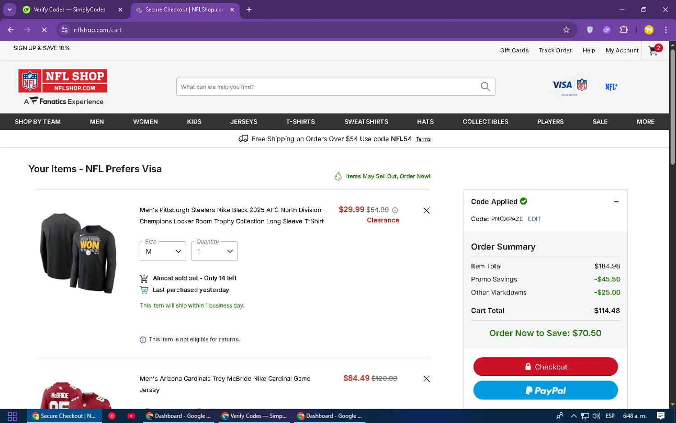Remove the Trey McBride Jersey item
Screen dimensions: 676x423
426,379
